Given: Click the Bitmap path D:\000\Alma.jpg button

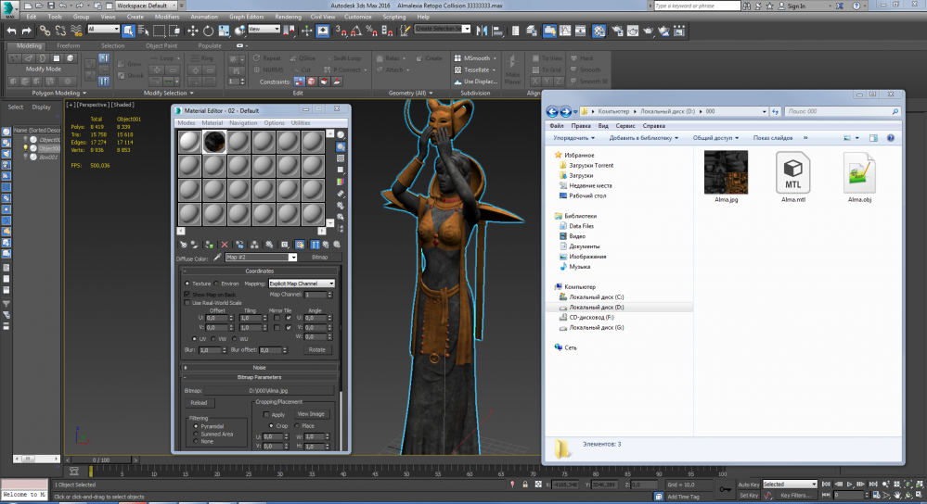Looking at the screenshot, I should 269,391.
